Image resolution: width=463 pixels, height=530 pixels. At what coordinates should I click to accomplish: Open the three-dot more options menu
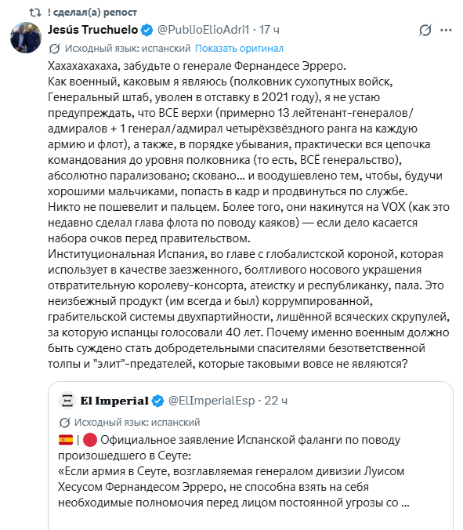[x=446, y=31]
